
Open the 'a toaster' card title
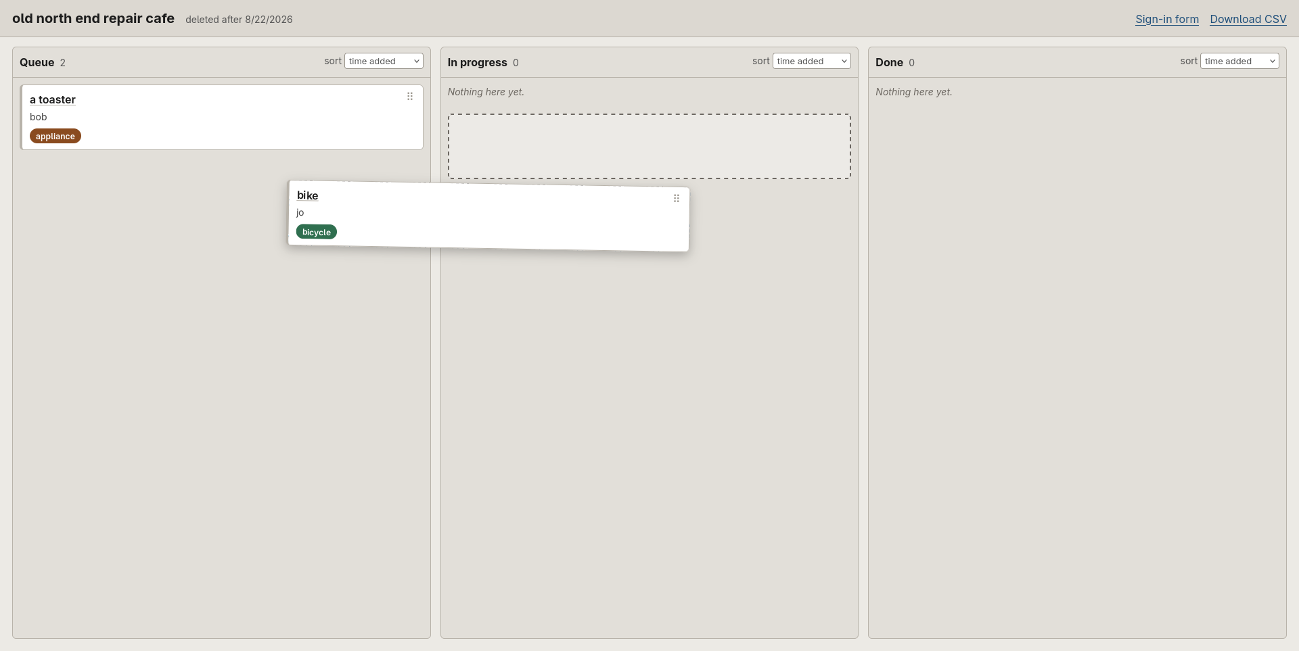click(53, 99)
